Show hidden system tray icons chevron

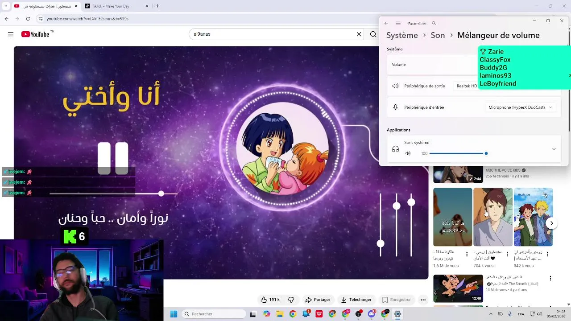click(x=491, y=314)
